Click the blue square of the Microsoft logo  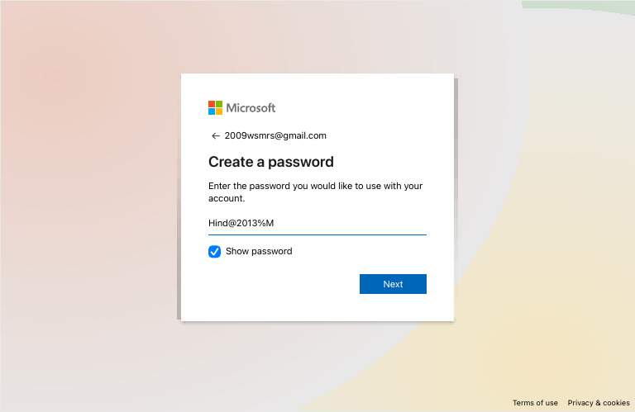click(x=212, y=111)
